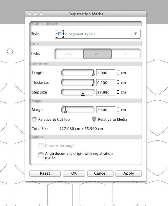The width and height of the screenshot is (168, 206).
Task: Increase Step size with up arrow
Action: [118, 91]
